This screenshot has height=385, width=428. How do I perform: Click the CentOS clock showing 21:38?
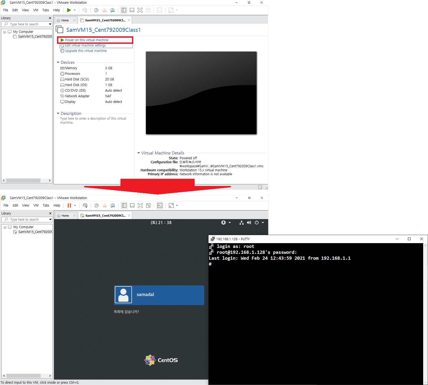click(161, 223)
